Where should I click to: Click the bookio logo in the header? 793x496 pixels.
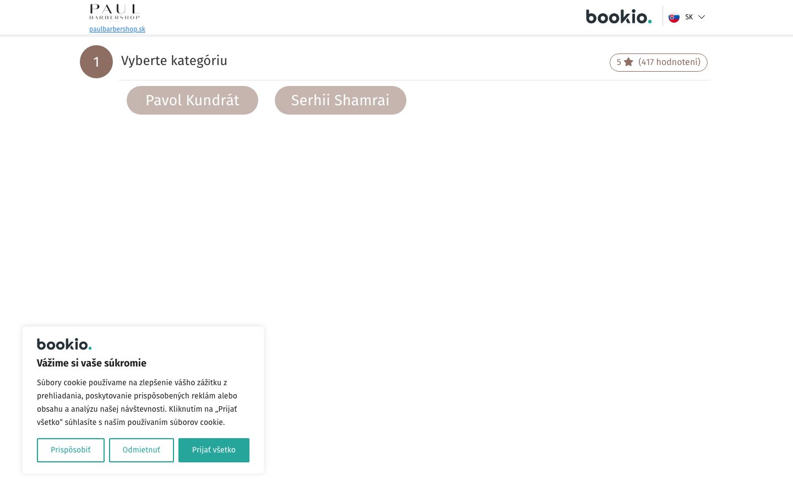point(618,17)
